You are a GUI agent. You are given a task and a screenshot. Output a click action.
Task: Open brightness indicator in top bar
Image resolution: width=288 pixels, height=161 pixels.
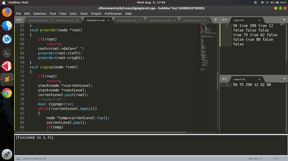point(262,2)
